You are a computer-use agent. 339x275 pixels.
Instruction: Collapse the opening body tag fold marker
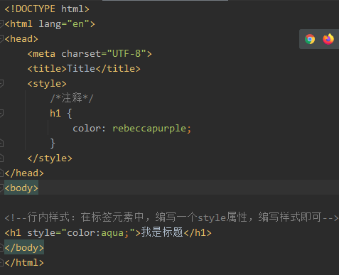tap(1, 188)
